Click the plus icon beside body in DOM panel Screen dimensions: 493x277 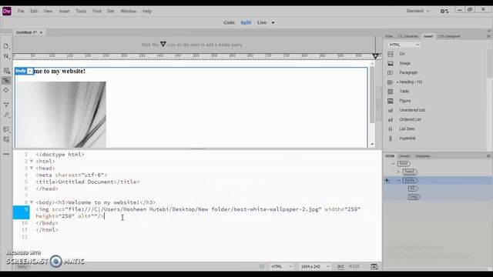tap(387, 180)
